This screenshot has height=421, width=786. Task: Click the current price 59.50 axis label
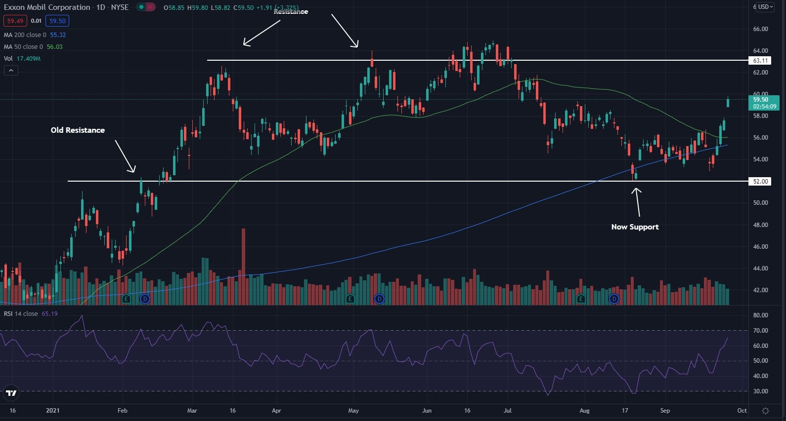764,103
